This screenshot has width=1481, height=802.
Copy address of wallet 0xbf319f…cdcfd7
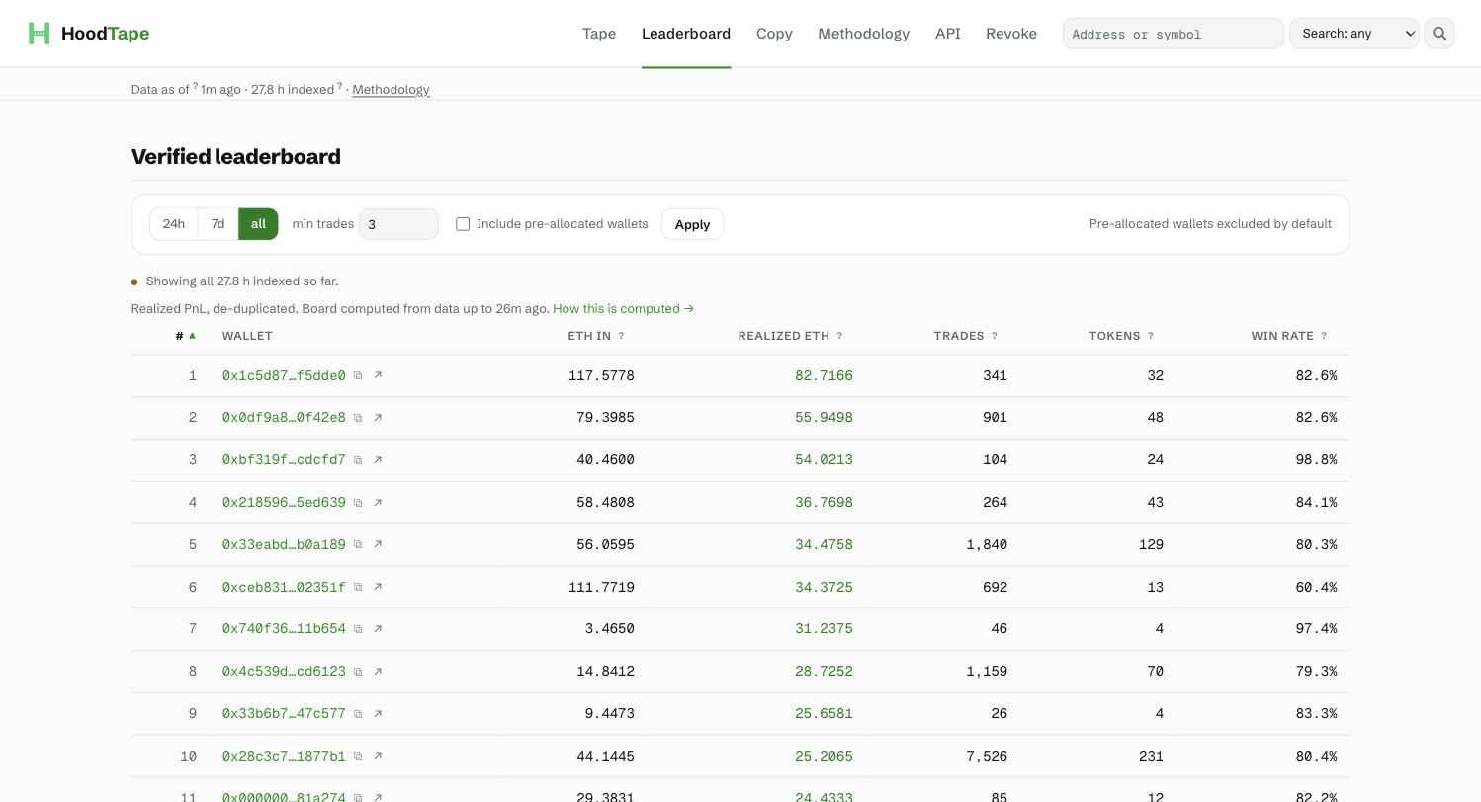[358, 460]
